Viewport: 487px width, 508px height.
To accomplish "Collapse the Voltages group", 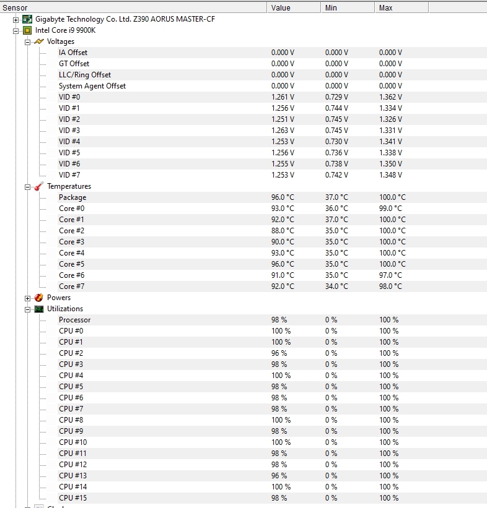I will coord(28,42).
